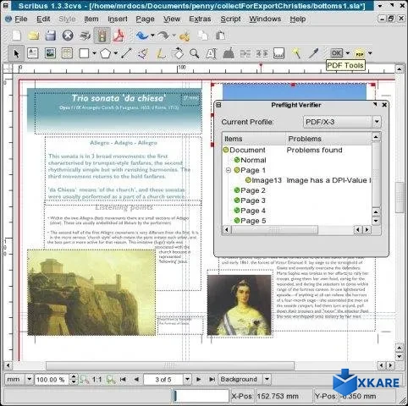Open the Current Profile PDF/X-3 dropdown
This screenshot has width=408, height=406.
tap(342, 122)
